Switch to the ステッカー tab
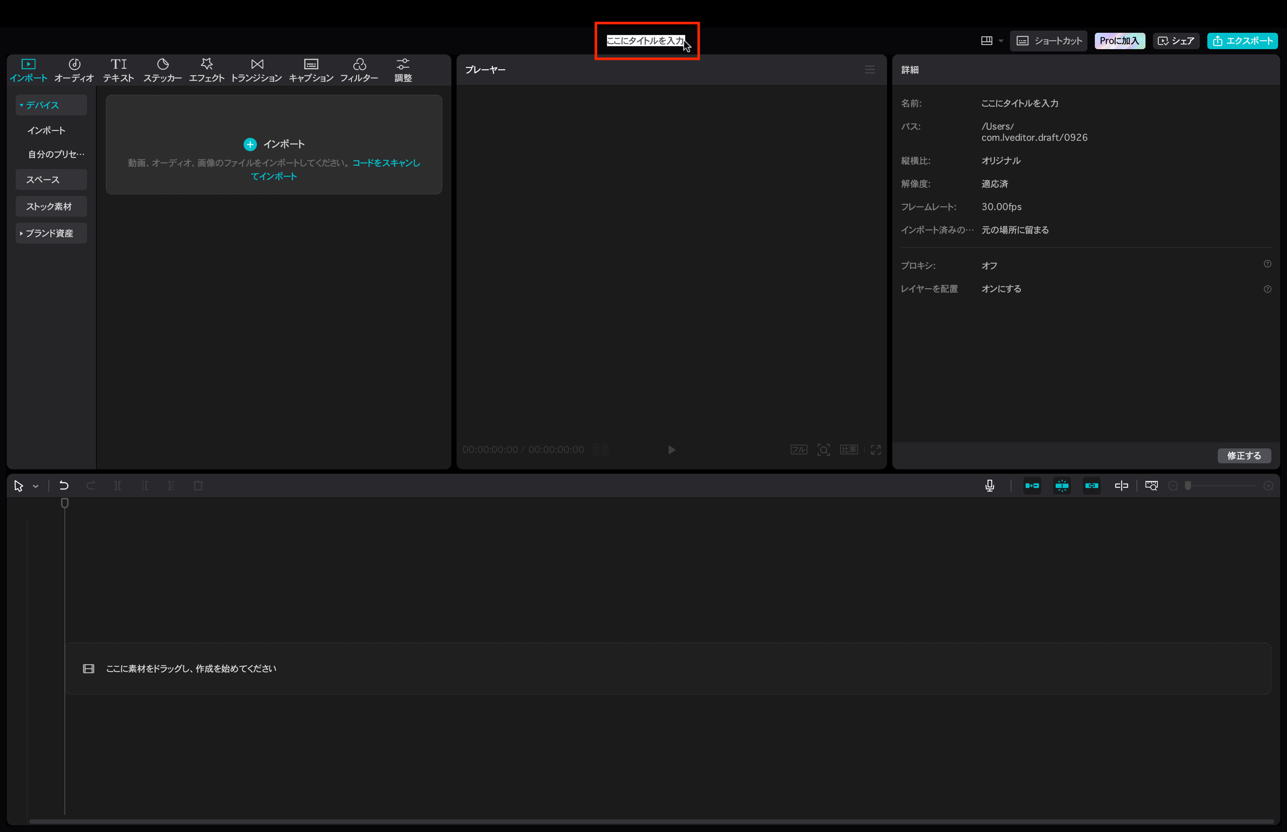 pos(163,70)
